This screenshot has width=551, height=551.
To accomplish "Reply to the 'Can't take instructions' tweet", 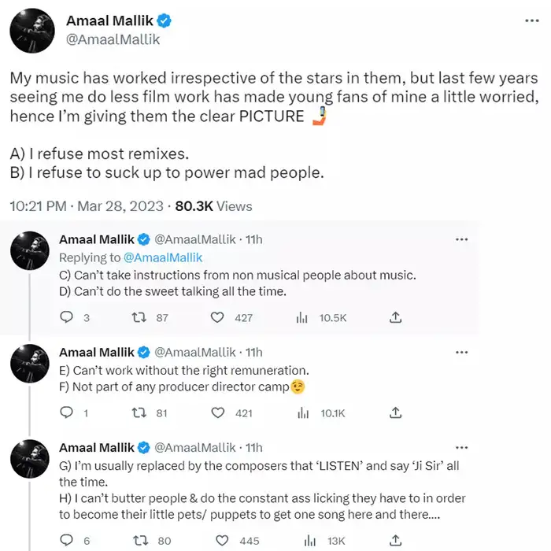I will (x=67, y=317).
